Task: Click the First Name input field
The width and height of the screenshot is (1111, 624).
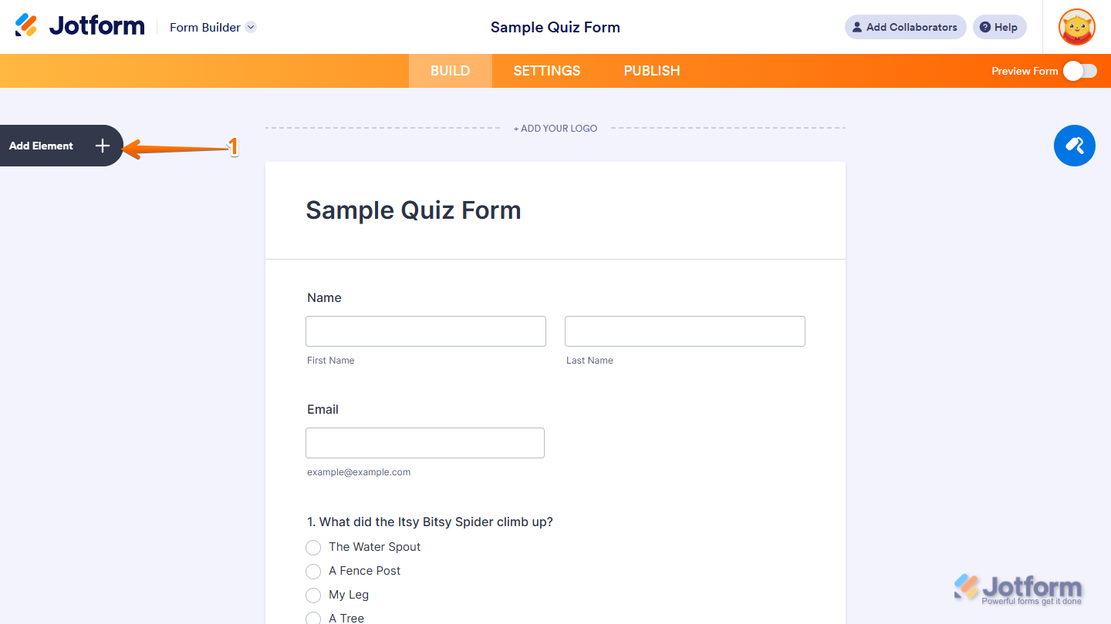Action: pyautogui.click(x=425, y=330)
